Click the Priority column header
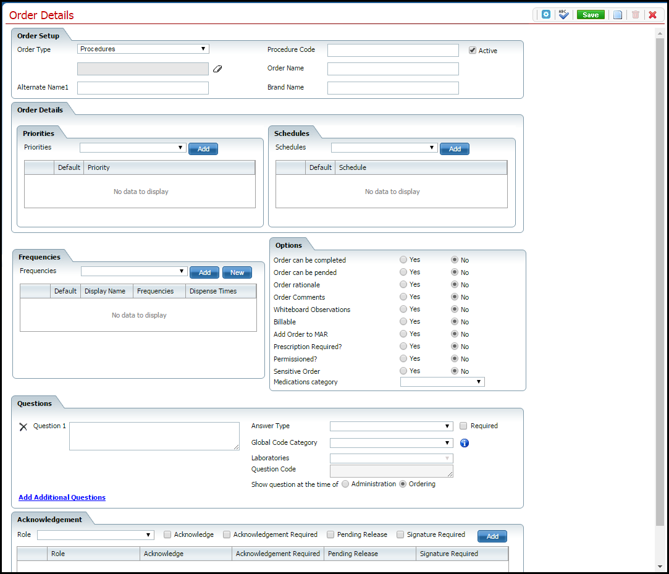The image size is (669, 574). click(x=169, y=167)
